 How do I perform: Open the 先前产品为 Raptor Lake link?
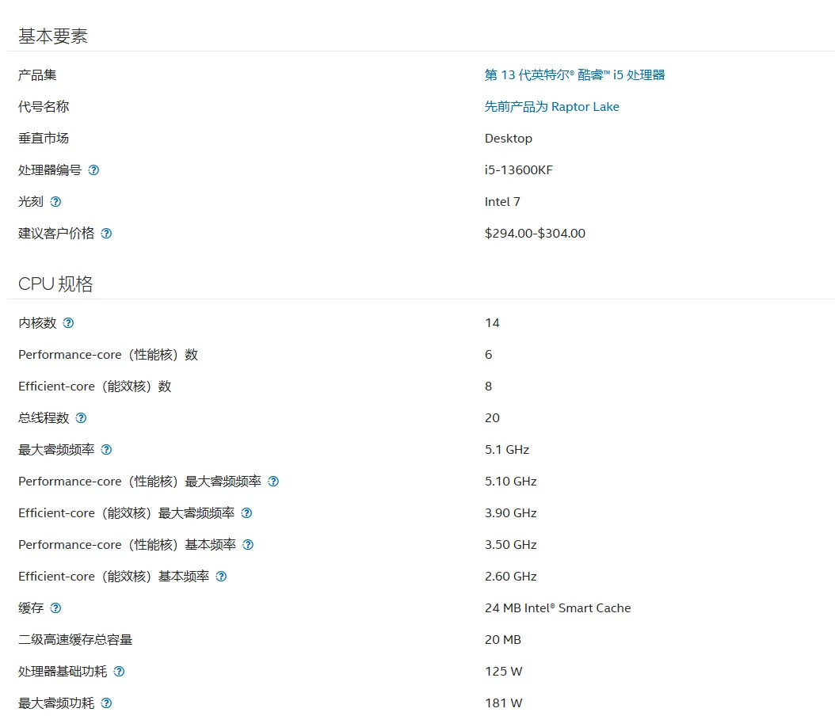(551, 106)
